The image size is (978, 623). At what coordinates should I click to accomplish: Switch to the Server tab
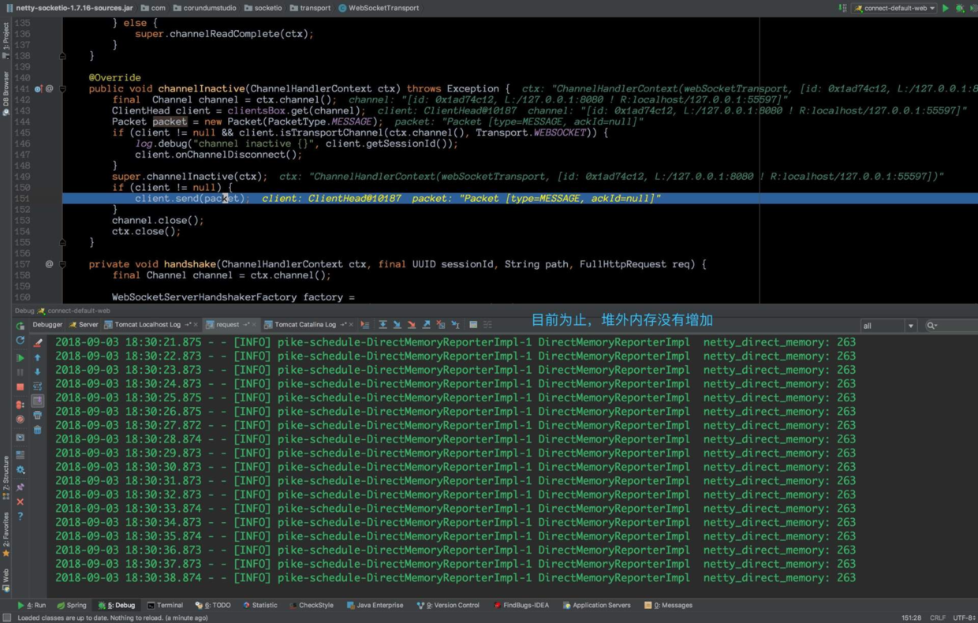click(84, 324)
